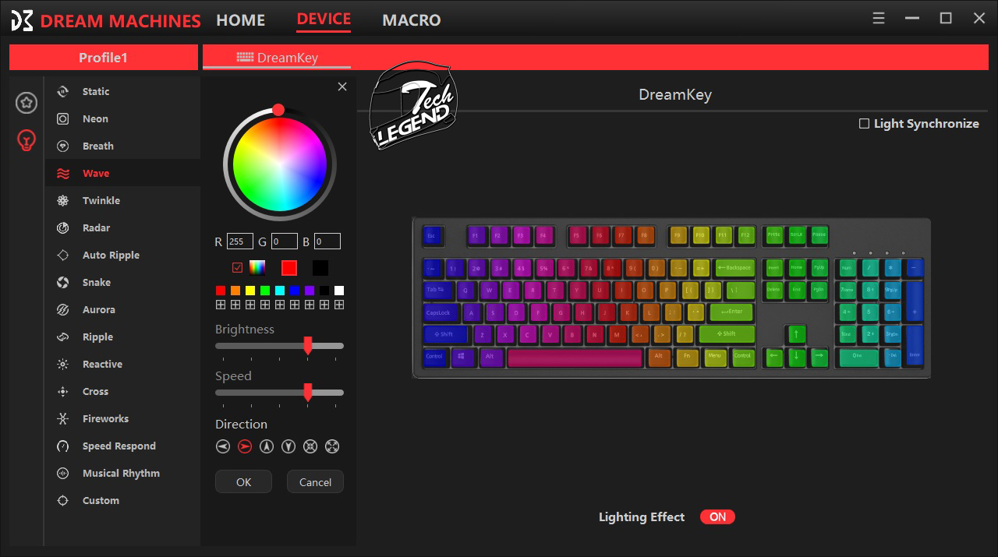The image size is (998, 557).
Task: Click the R value input field
Action: coord(239,241)
